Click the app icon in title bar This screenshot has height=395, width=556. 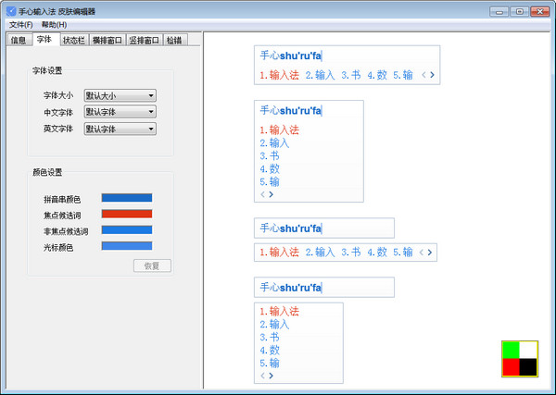11,11
